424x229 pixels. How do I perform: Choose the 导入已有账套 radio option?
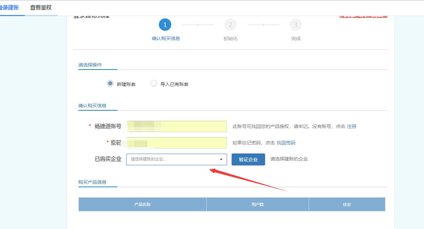154,84
